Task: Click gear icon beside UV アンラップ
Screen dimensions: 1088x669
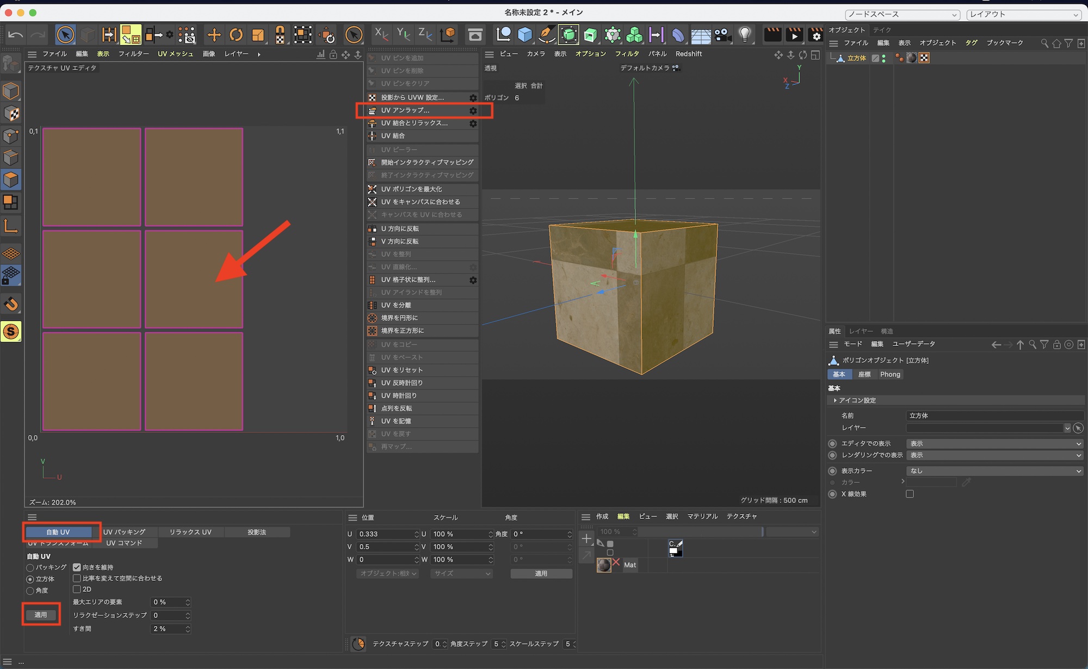Action: pos(473,110)
